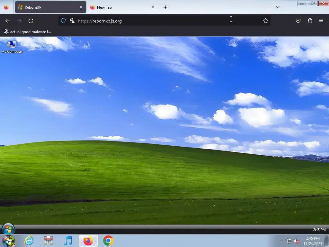Open the shop icon on the taskbar
329x247 pixels.
pyautogui.click(x=49, y=241)
